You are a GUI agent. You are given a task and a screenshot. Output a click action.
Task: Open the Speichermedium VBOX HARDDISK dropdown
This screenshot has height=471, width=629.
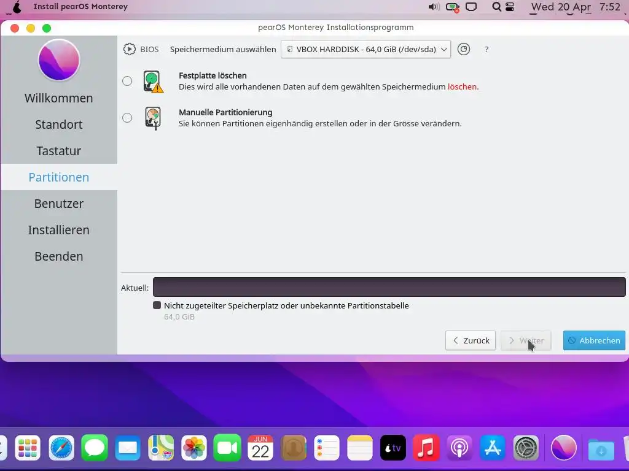point(365,49)
